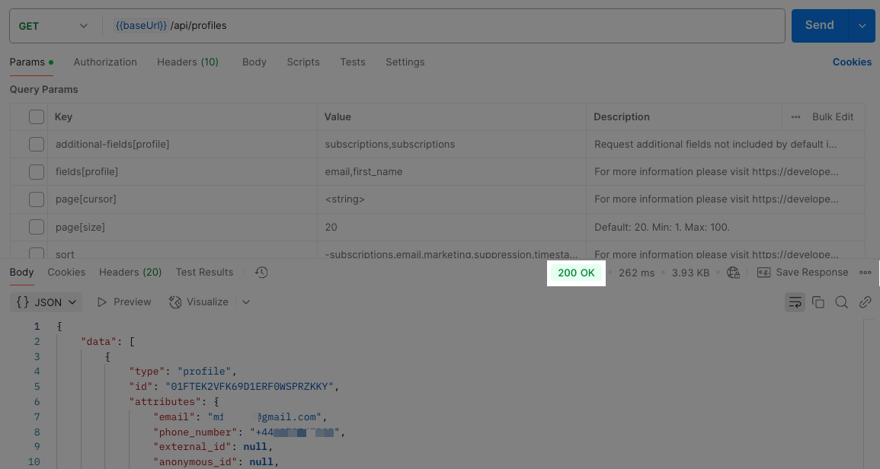Copy the response body to clipboard
This screenshot has width=880, height=469.
[x=818, y=301]
